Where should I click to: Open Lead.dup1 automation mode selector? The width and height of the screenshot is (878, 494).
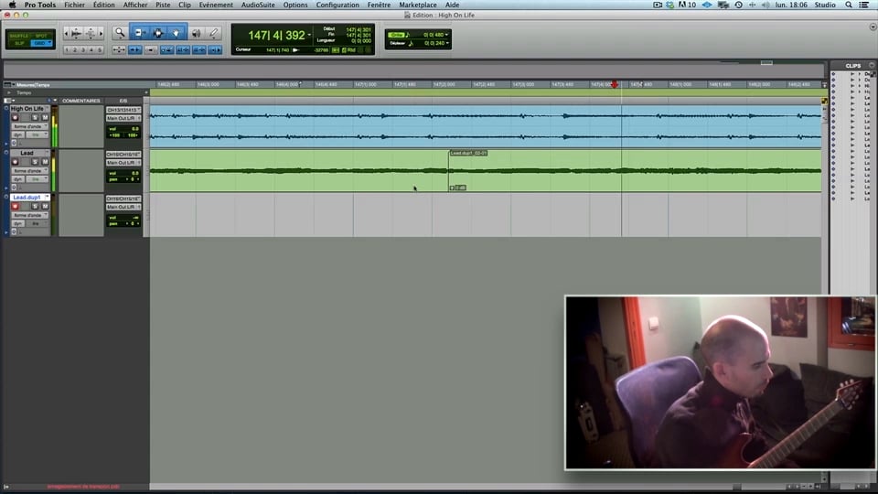tap(37, 223)
